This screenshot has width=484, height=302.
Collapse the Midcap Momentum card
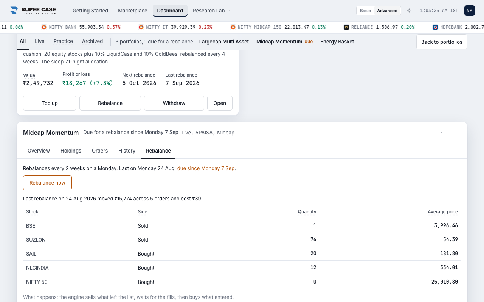(441, 133)
